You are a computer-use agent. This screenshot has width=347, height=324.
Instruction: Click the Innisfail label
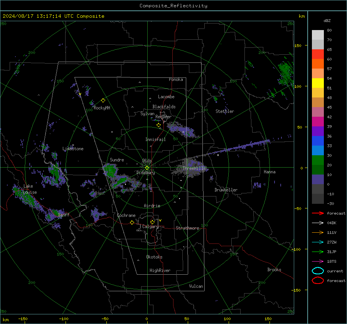155,139
